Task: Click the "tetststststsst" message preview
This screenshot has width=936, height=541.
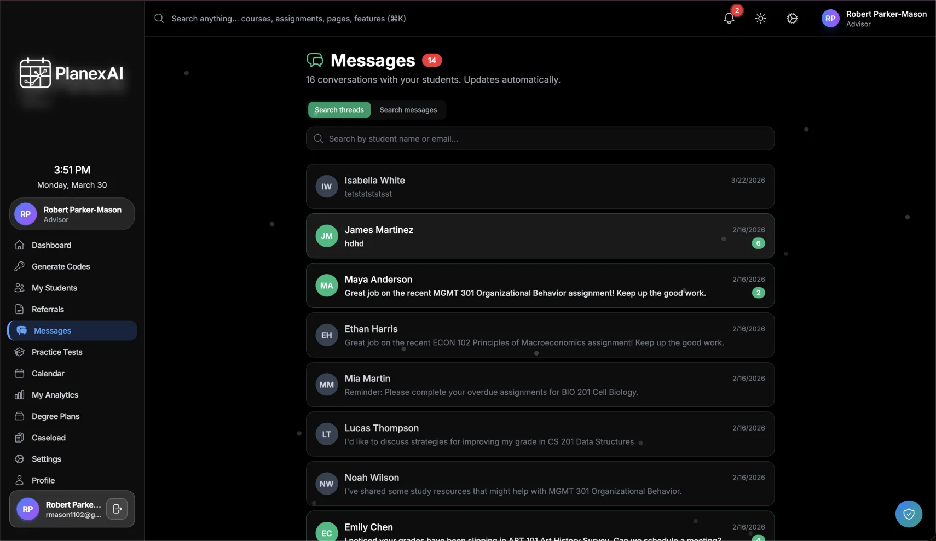Action: (368, 194)
